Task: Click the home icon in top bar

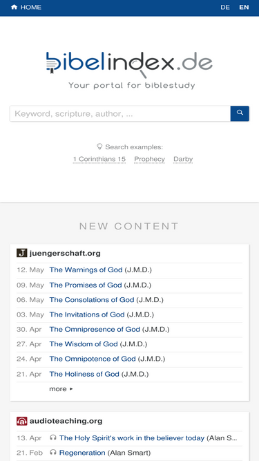Action: click(x=14, y=8)
